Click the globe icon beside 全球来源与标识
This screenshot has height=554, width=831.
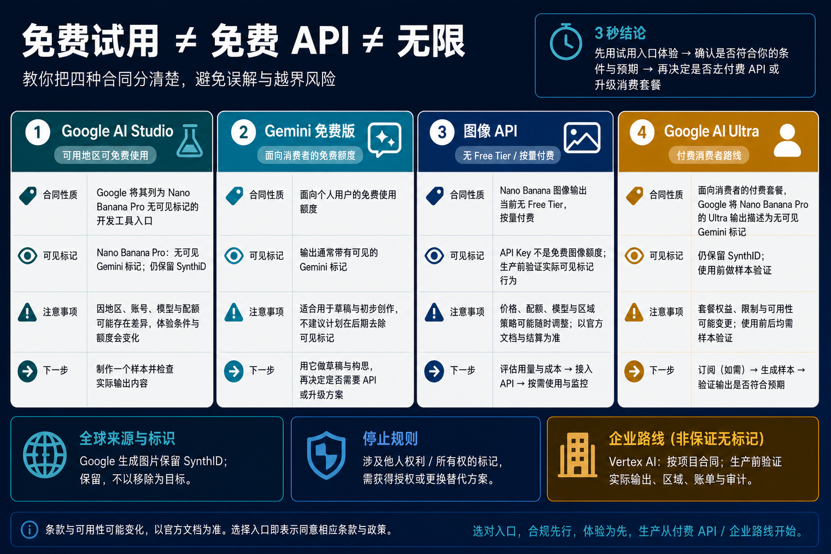click(45, 454)
